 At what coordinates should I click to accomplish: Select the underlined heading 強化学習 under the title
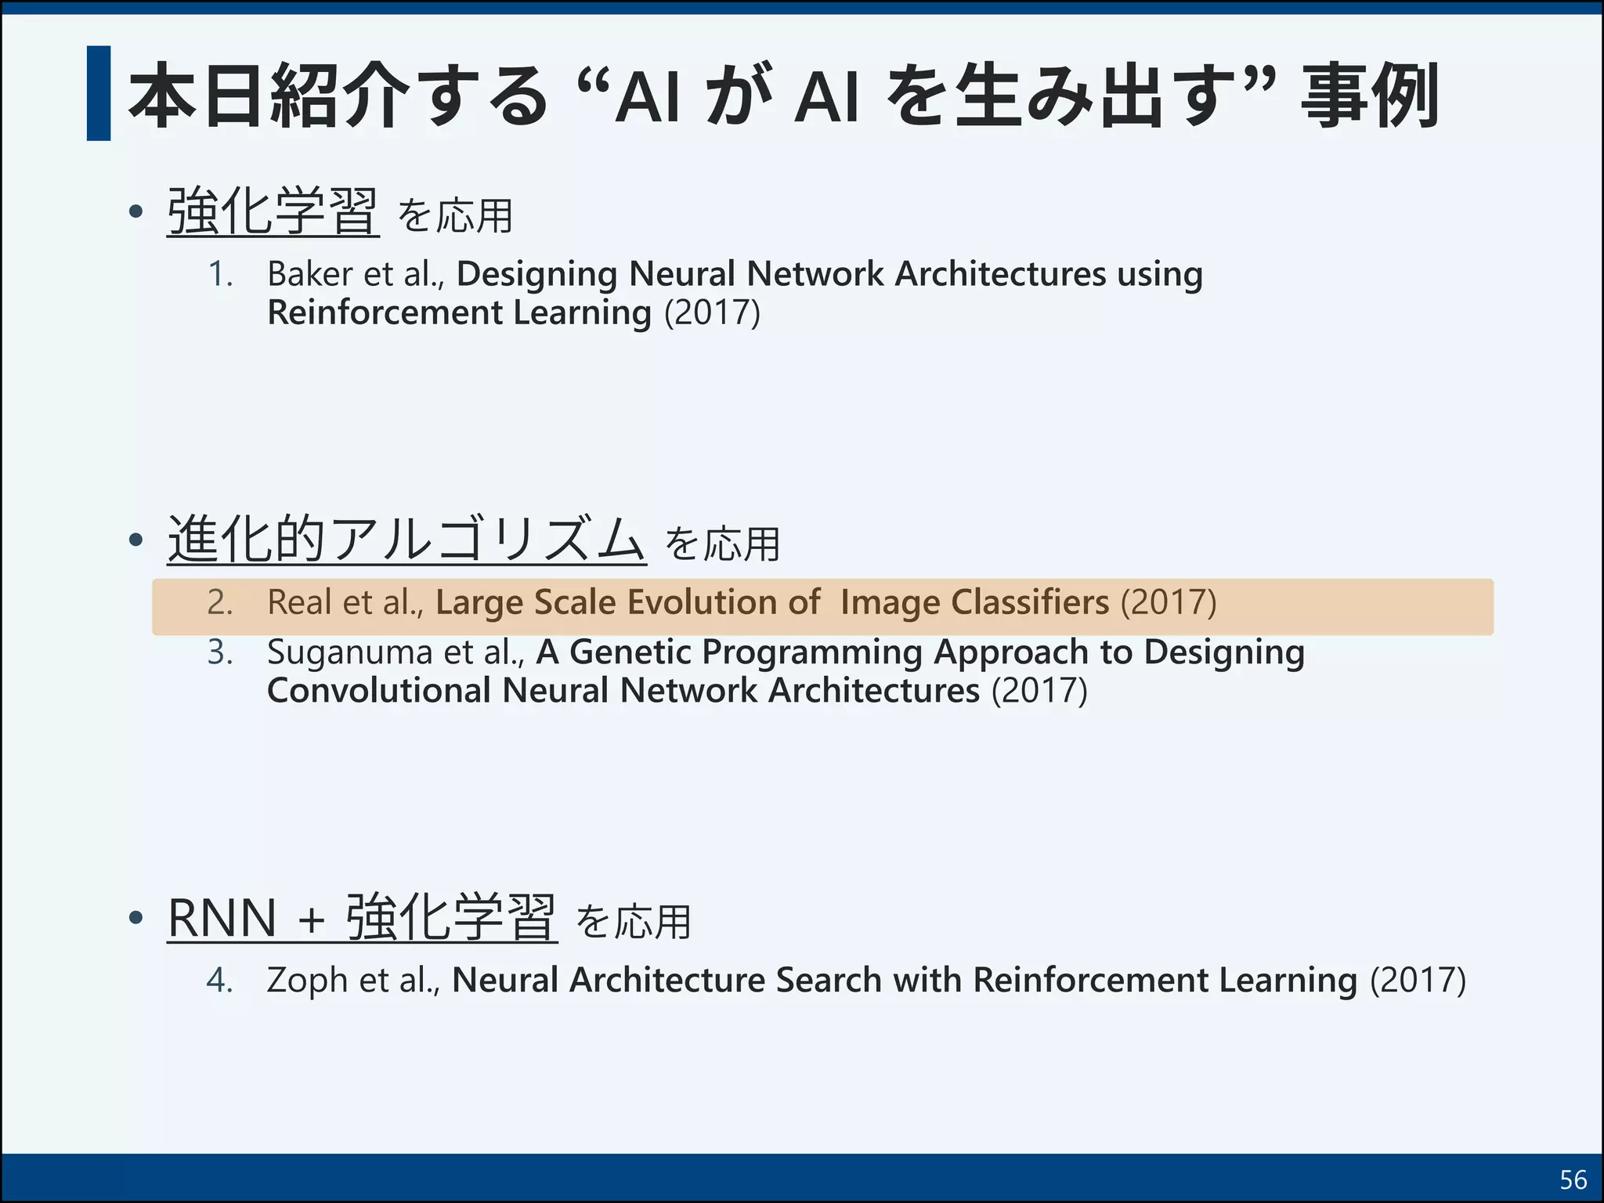pyautogui.click(x=273, y=211)
